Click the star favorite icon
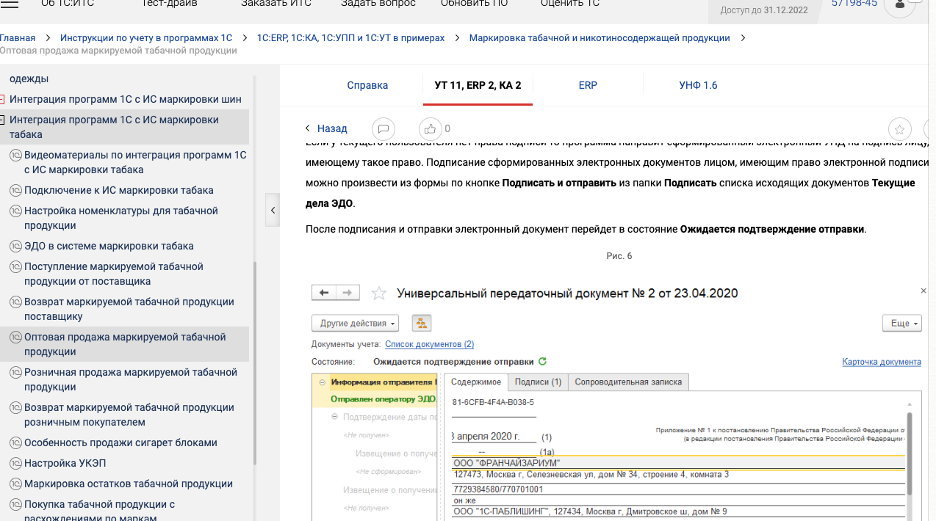936x521 pixels. pos(899,130)
